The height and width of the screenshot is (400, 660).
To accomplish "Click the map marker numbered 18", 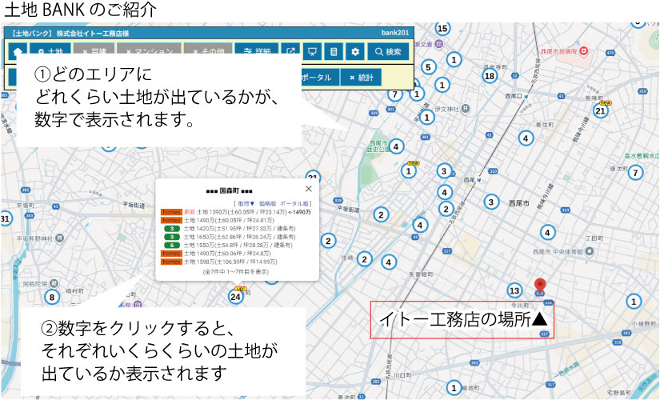I will pyautogui.click(x=490, y=76).
